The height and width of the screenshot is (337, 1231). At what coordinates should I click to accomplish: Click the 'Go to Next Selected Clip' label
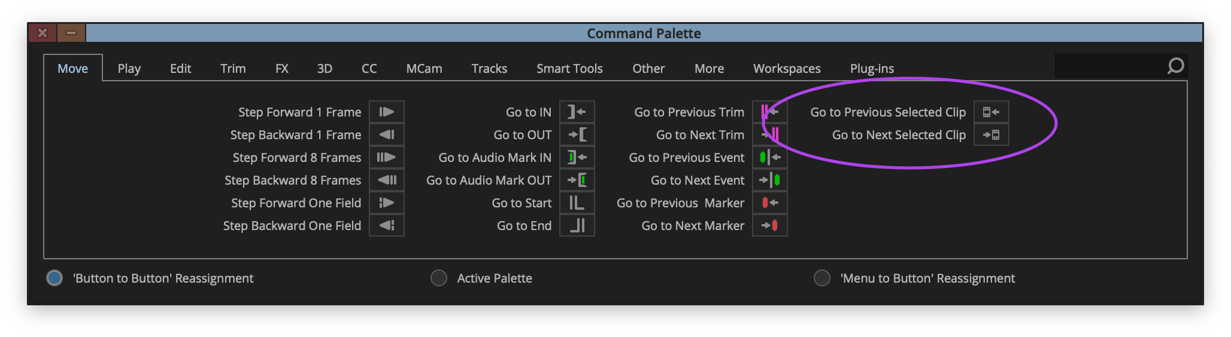(899, 134)
